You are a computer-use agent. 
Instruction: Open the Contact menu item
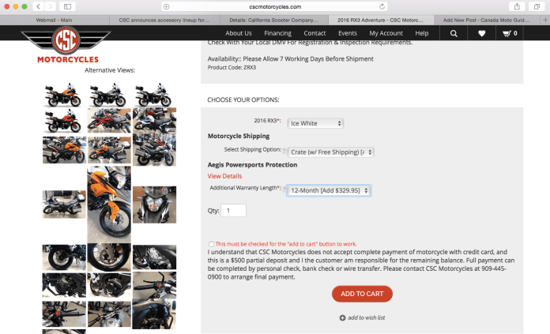[315, 33]
